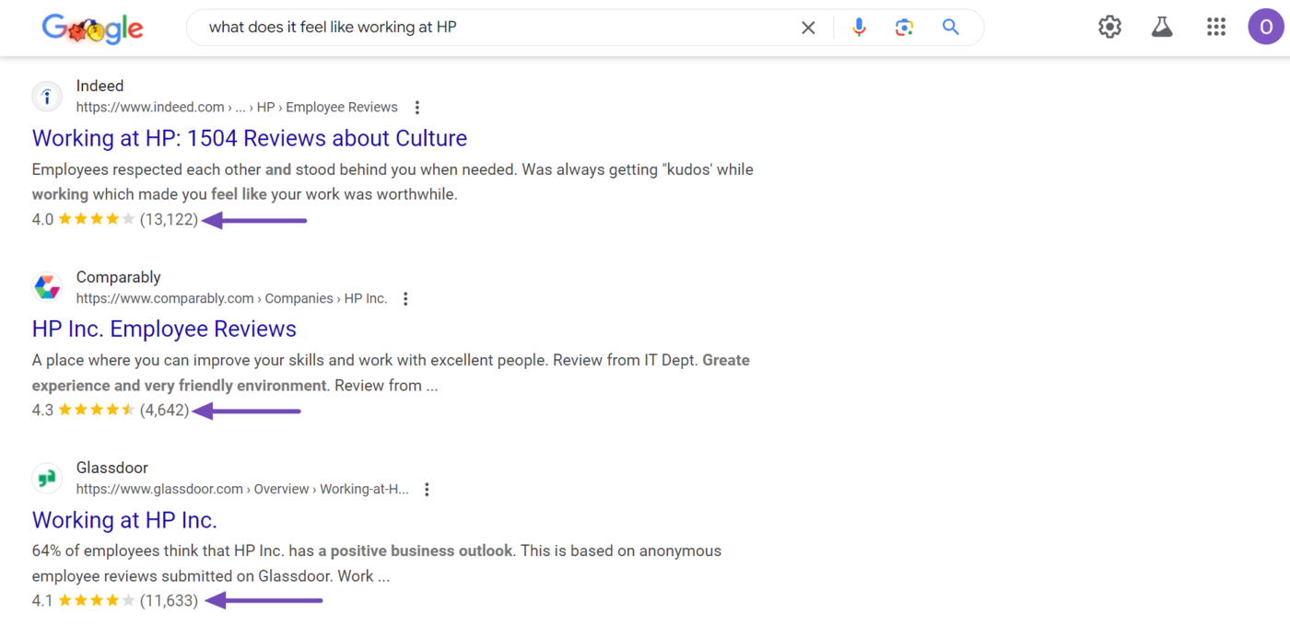Click snippet '64% of employees think'
This screenshot has height=637, width=1290.
tap(377, 563)
